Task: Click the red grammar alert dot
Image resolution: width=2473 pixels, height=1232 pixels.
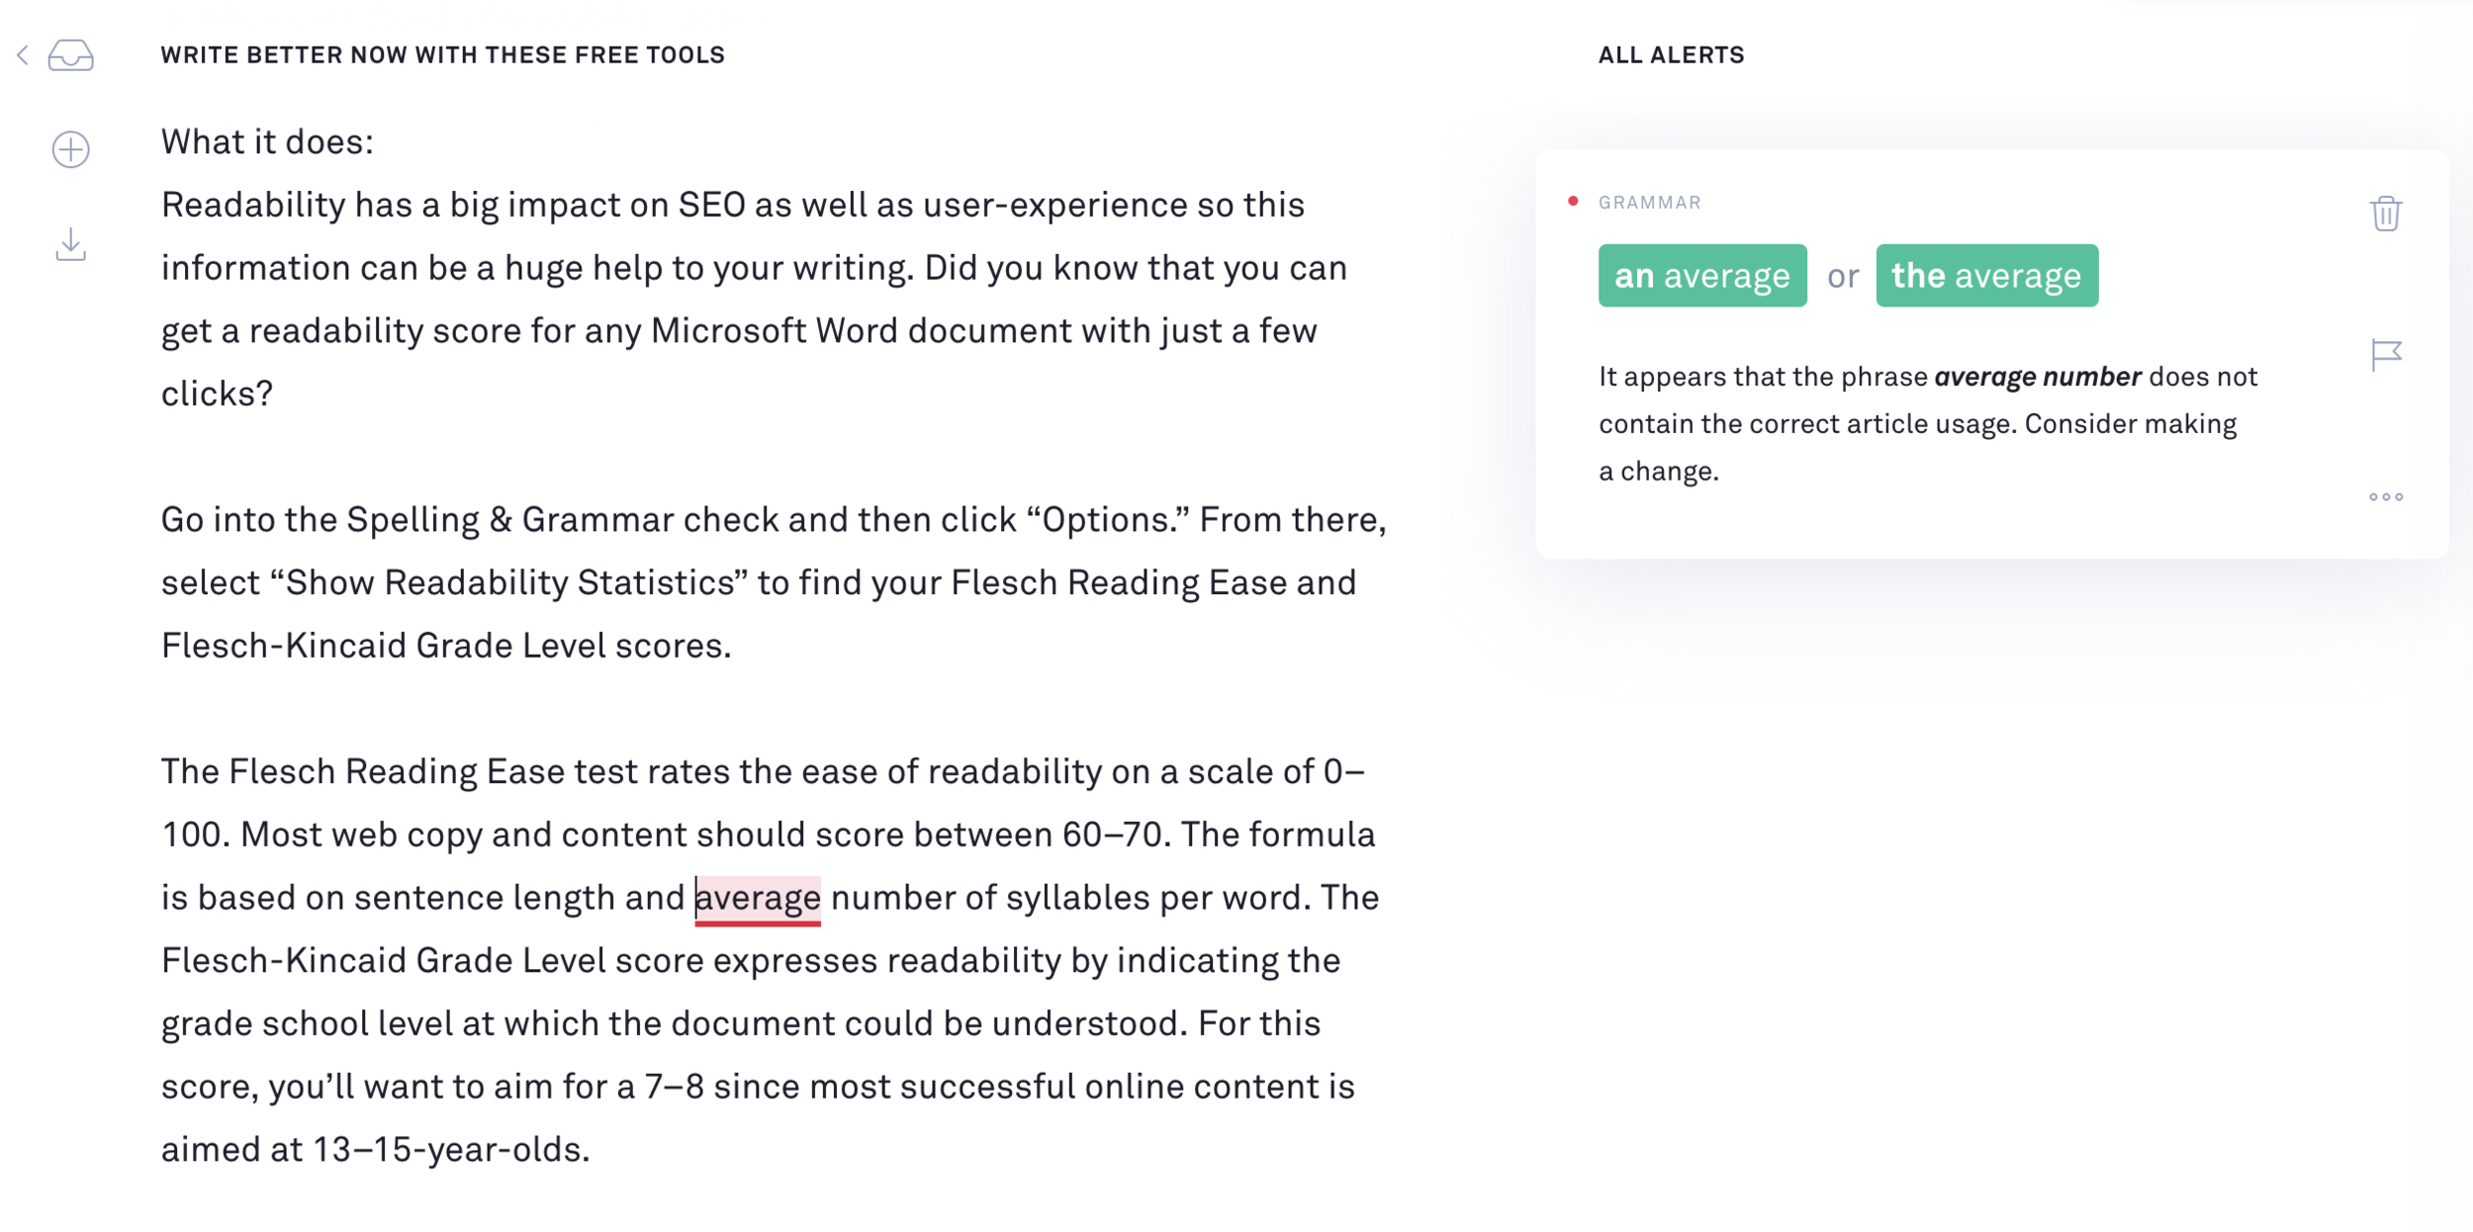Action: point(1573,202)
